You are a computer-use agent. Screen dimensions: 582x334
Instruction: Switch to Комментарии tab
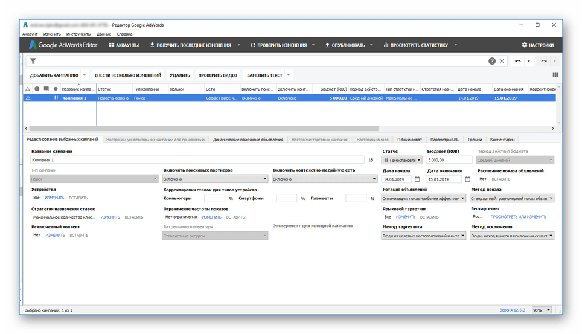pos(502,140)
